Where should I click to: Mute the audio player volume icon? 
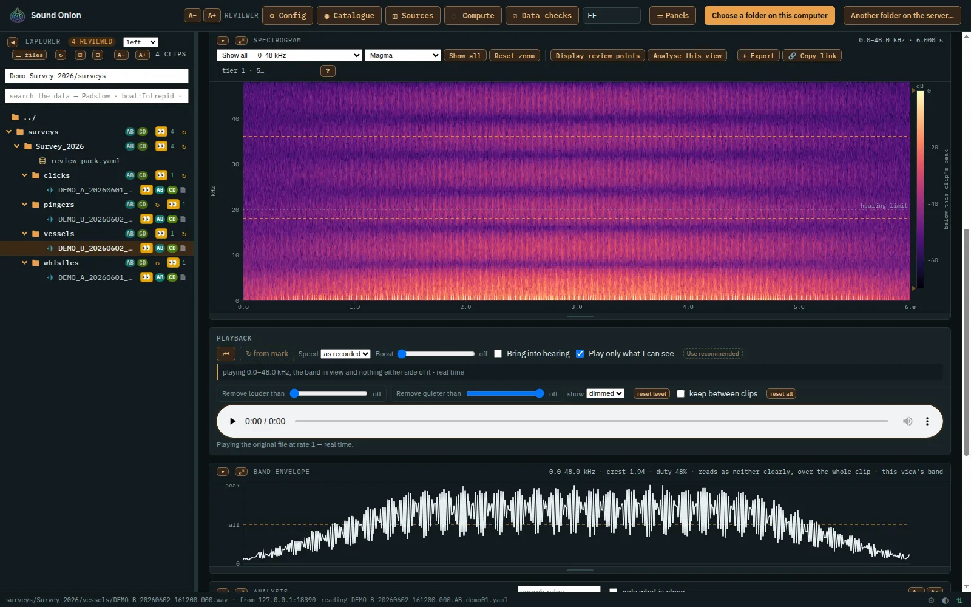(907, 421)
